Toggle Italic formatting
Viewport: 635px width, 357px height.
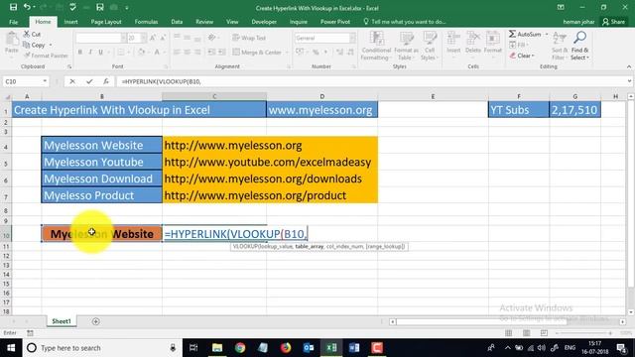point(90,53)
